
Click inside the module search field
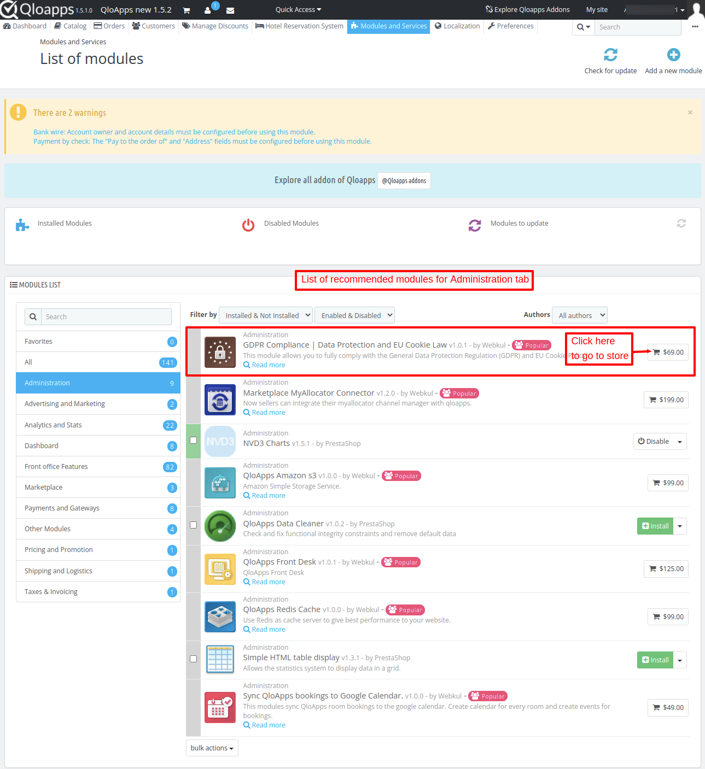pos(107,316)
